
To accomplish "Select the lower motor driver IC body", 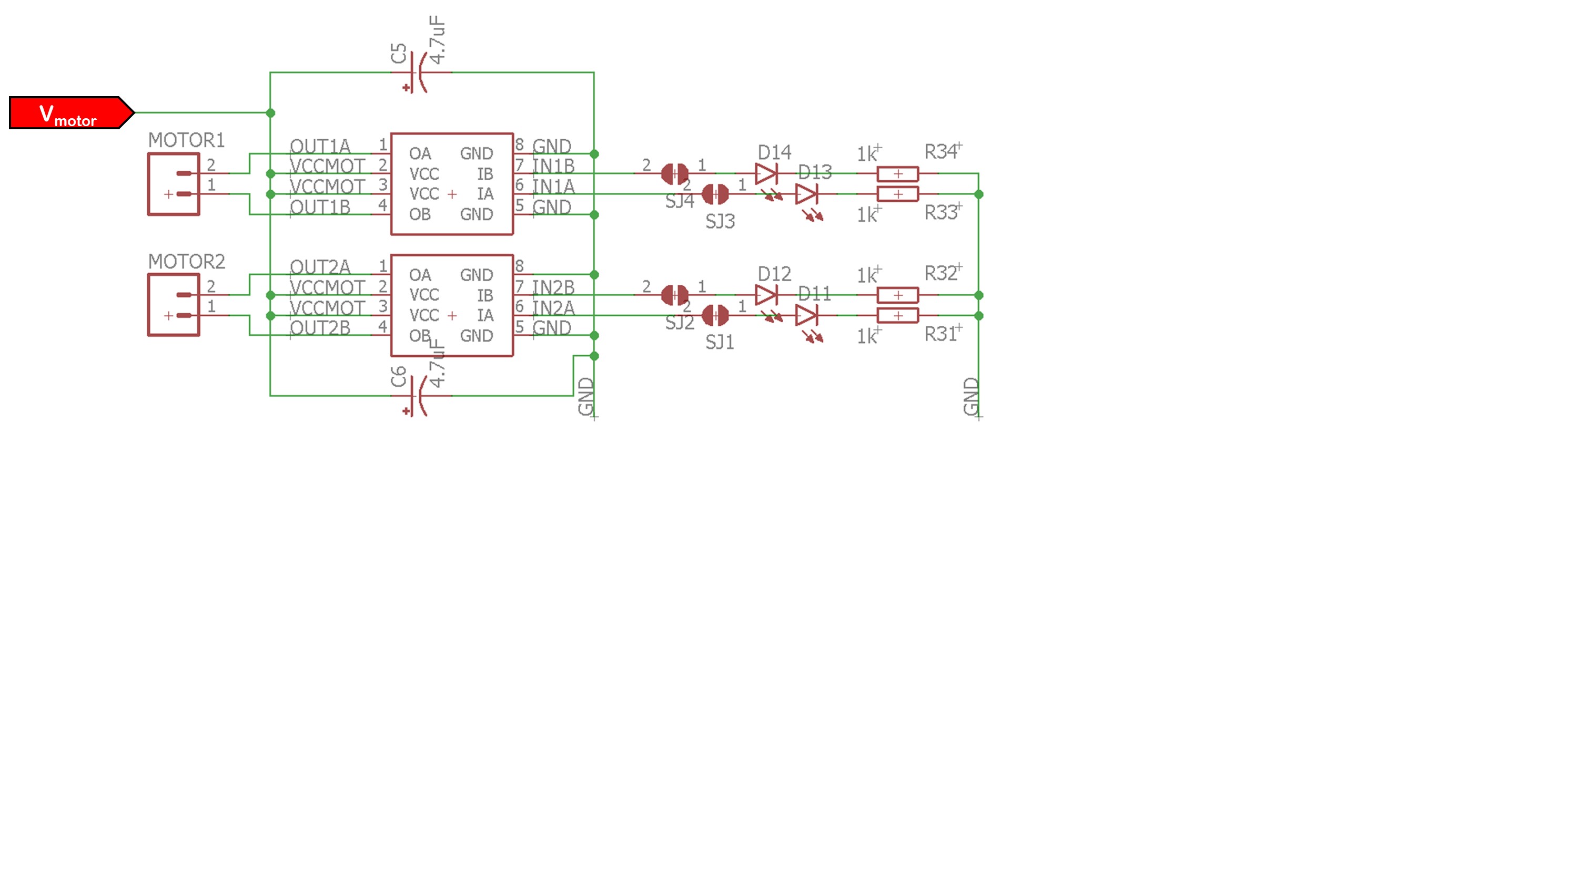I will pyautogui.click(x=452, y=305).
